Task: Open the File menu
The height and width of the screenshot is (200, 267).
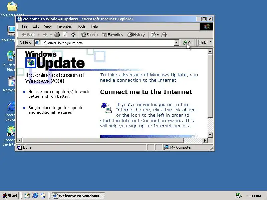Action: click(25, 26)
